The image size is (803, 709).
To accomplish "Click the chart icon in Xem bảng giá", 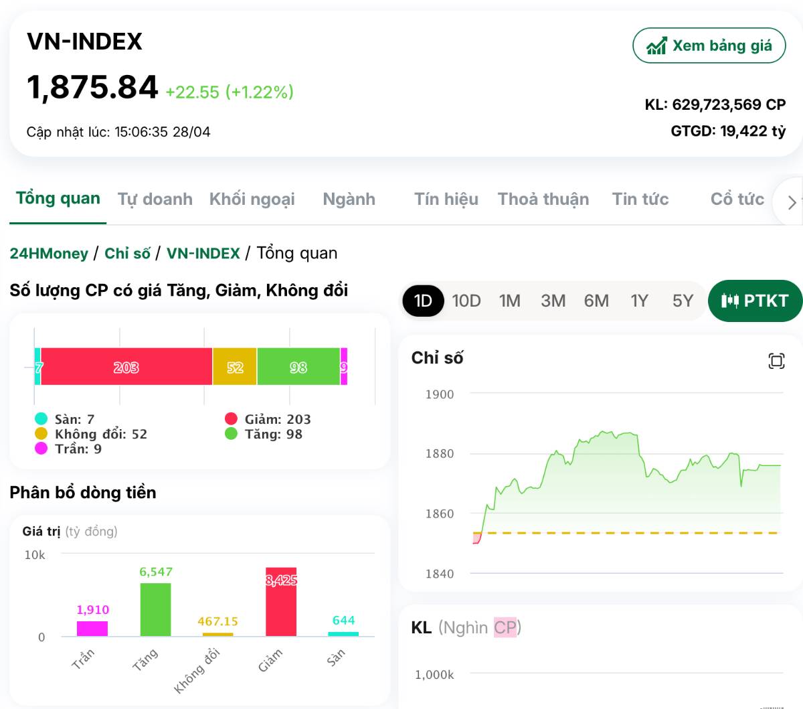I will 656,46.
